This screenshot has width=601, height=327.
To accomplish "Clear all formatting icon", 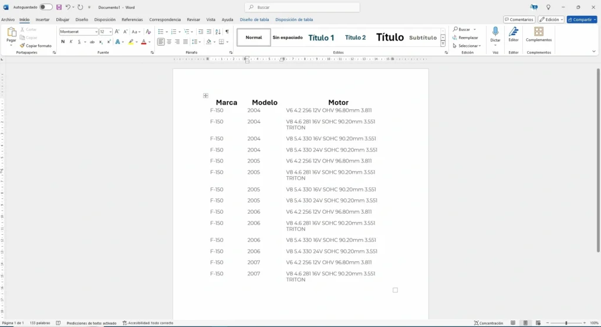I will click(x=148, y=32).
